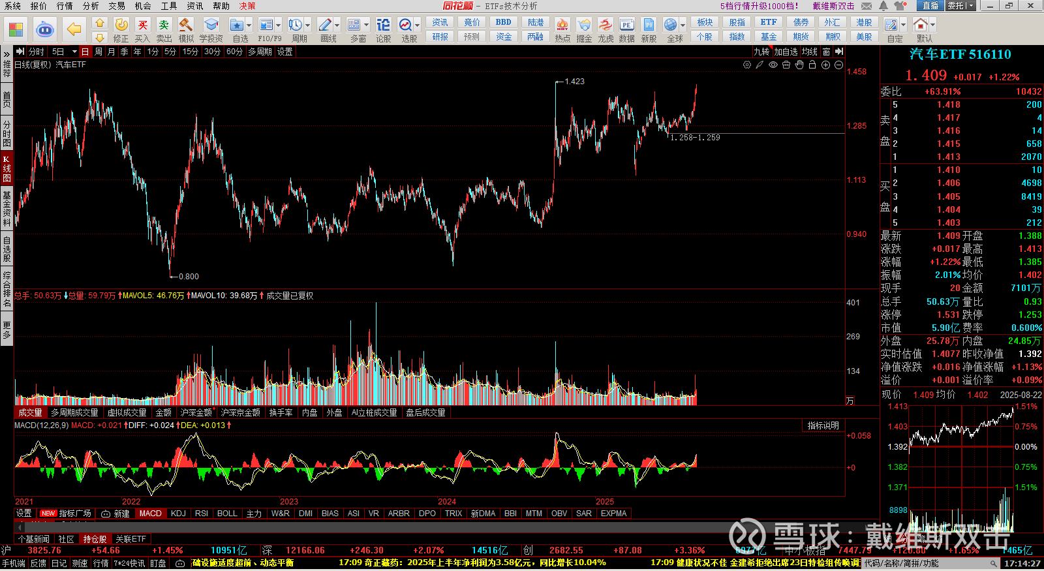Switch chart to 月 monthly period
This screenshot has height=571, width=1044.
(x=112, y=52)
